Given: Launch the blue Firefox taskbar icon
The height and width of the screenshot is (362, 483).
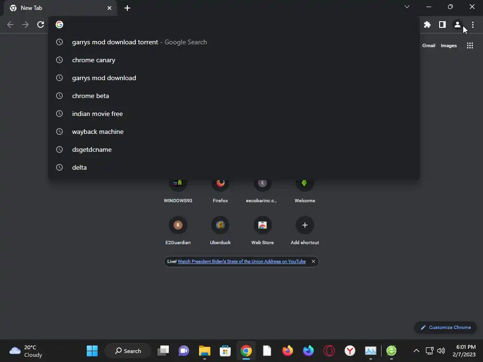Looking at the screenshot, I should 308,351.
